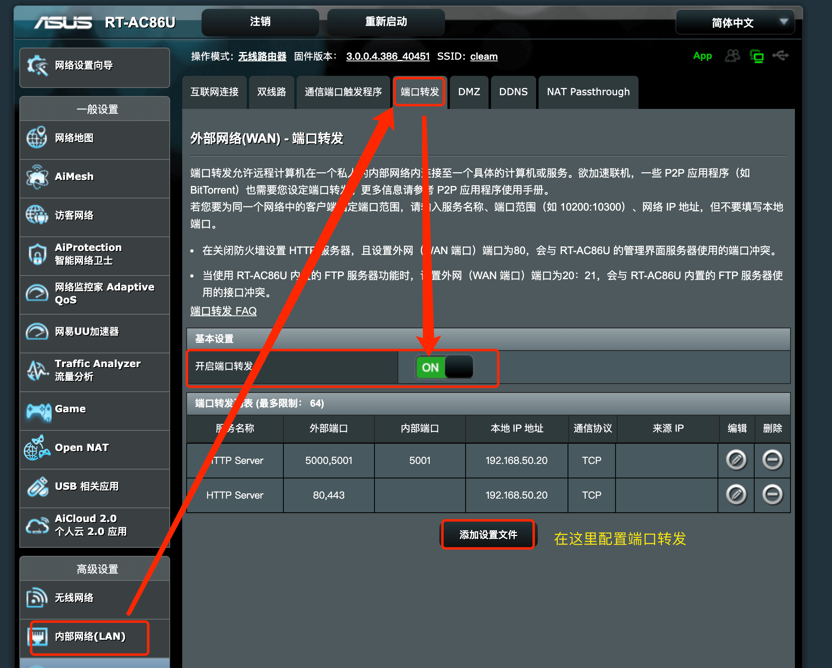This screenshot has height=668, width=832.
Task: Click the 网络地图 globe icon
Action: click(37, 138)
